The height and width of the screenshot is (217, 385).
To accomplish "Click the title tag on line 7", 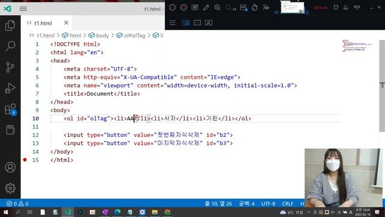I will (x=102, y=94).
